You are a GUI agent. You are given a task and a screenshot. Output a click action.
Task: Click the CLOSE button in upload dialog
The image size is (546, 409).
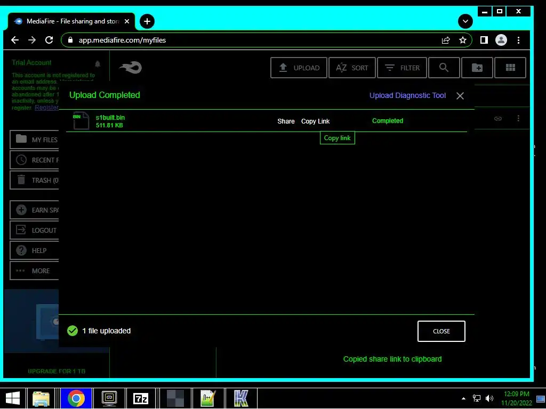[x=441, y=331]
